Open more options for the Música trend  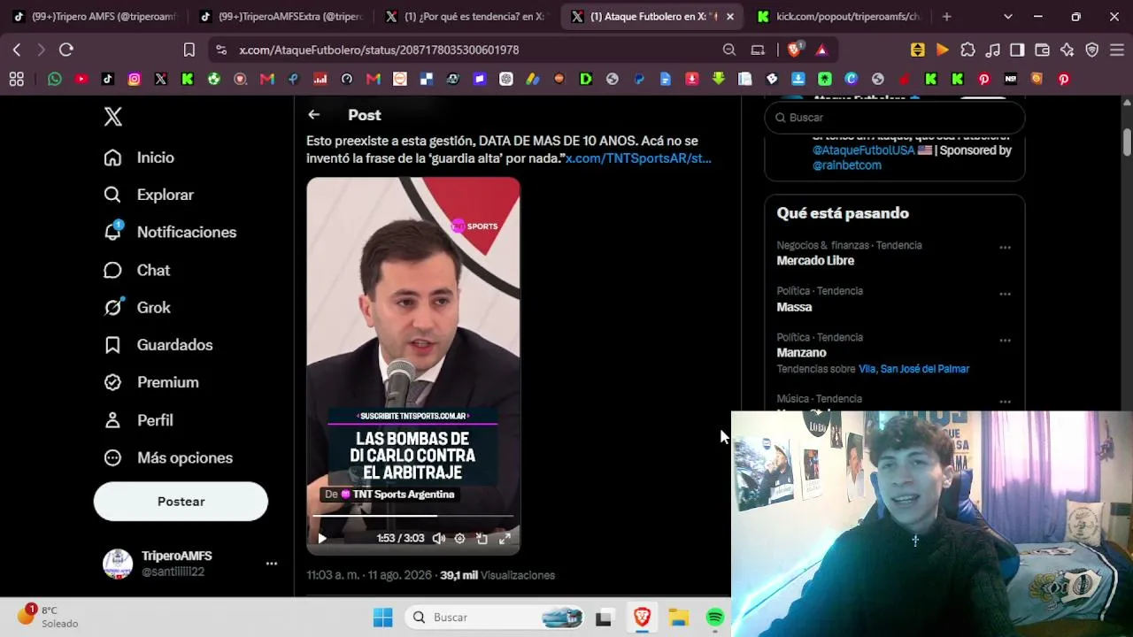(x=1005, y=402)
